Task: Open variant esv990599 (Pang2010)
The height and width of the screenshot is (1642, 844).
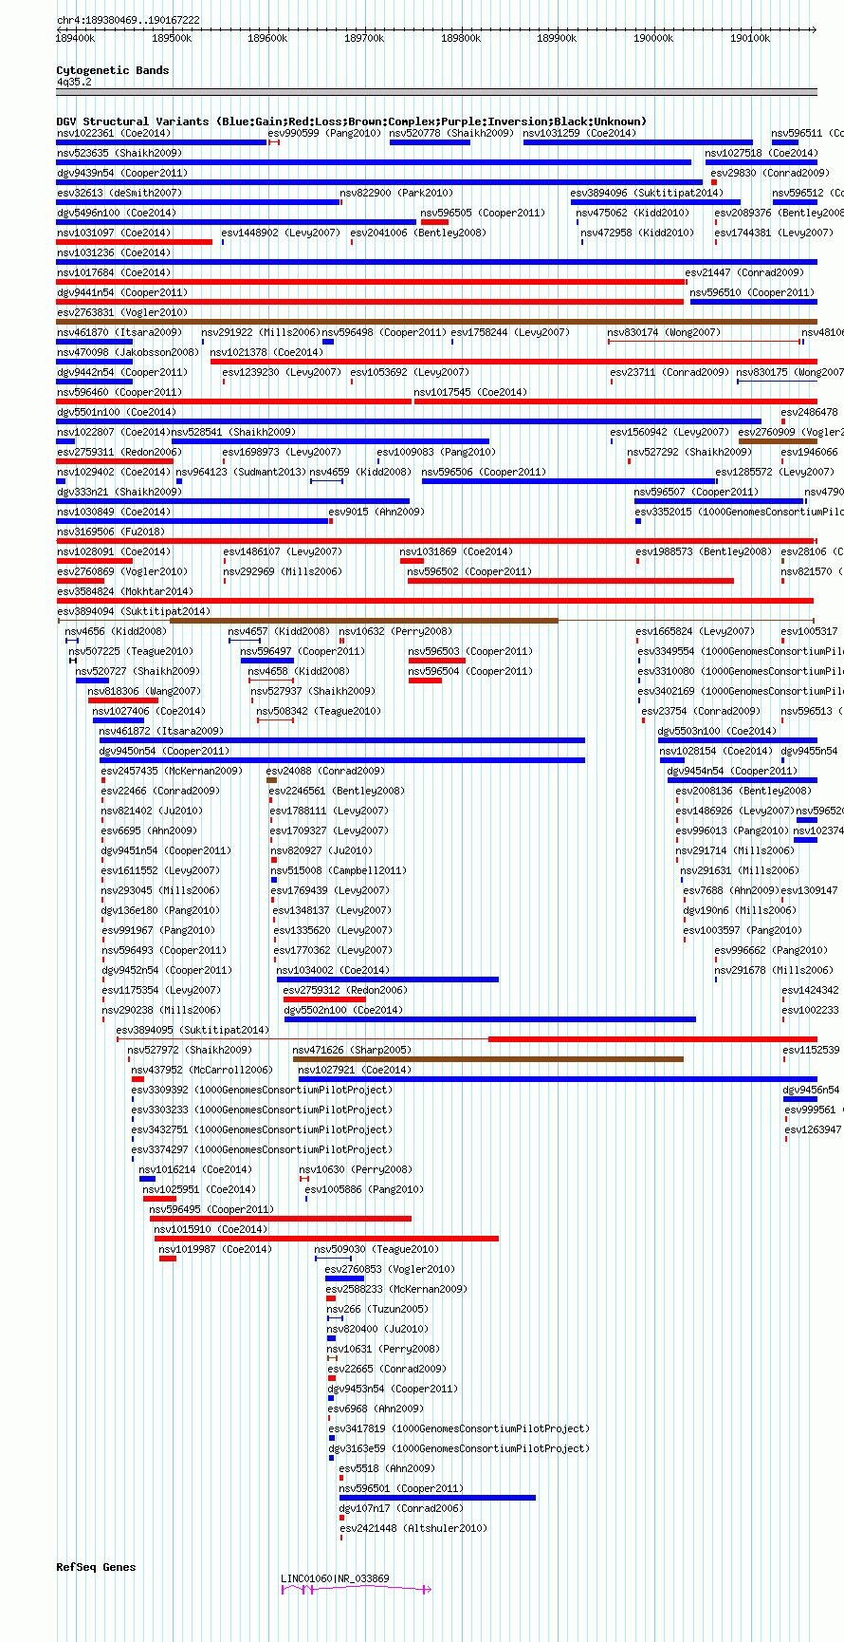Action: [x=325, y=133]
